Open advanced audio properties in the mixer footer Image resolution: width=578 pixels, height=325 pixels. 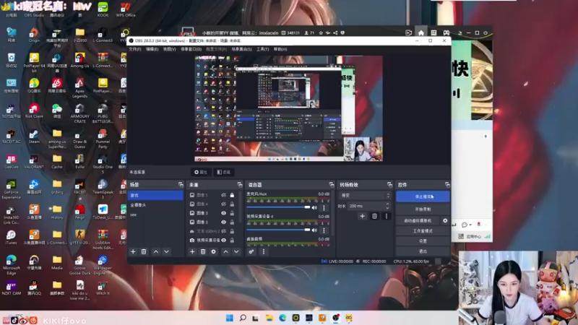pos(251,251)
